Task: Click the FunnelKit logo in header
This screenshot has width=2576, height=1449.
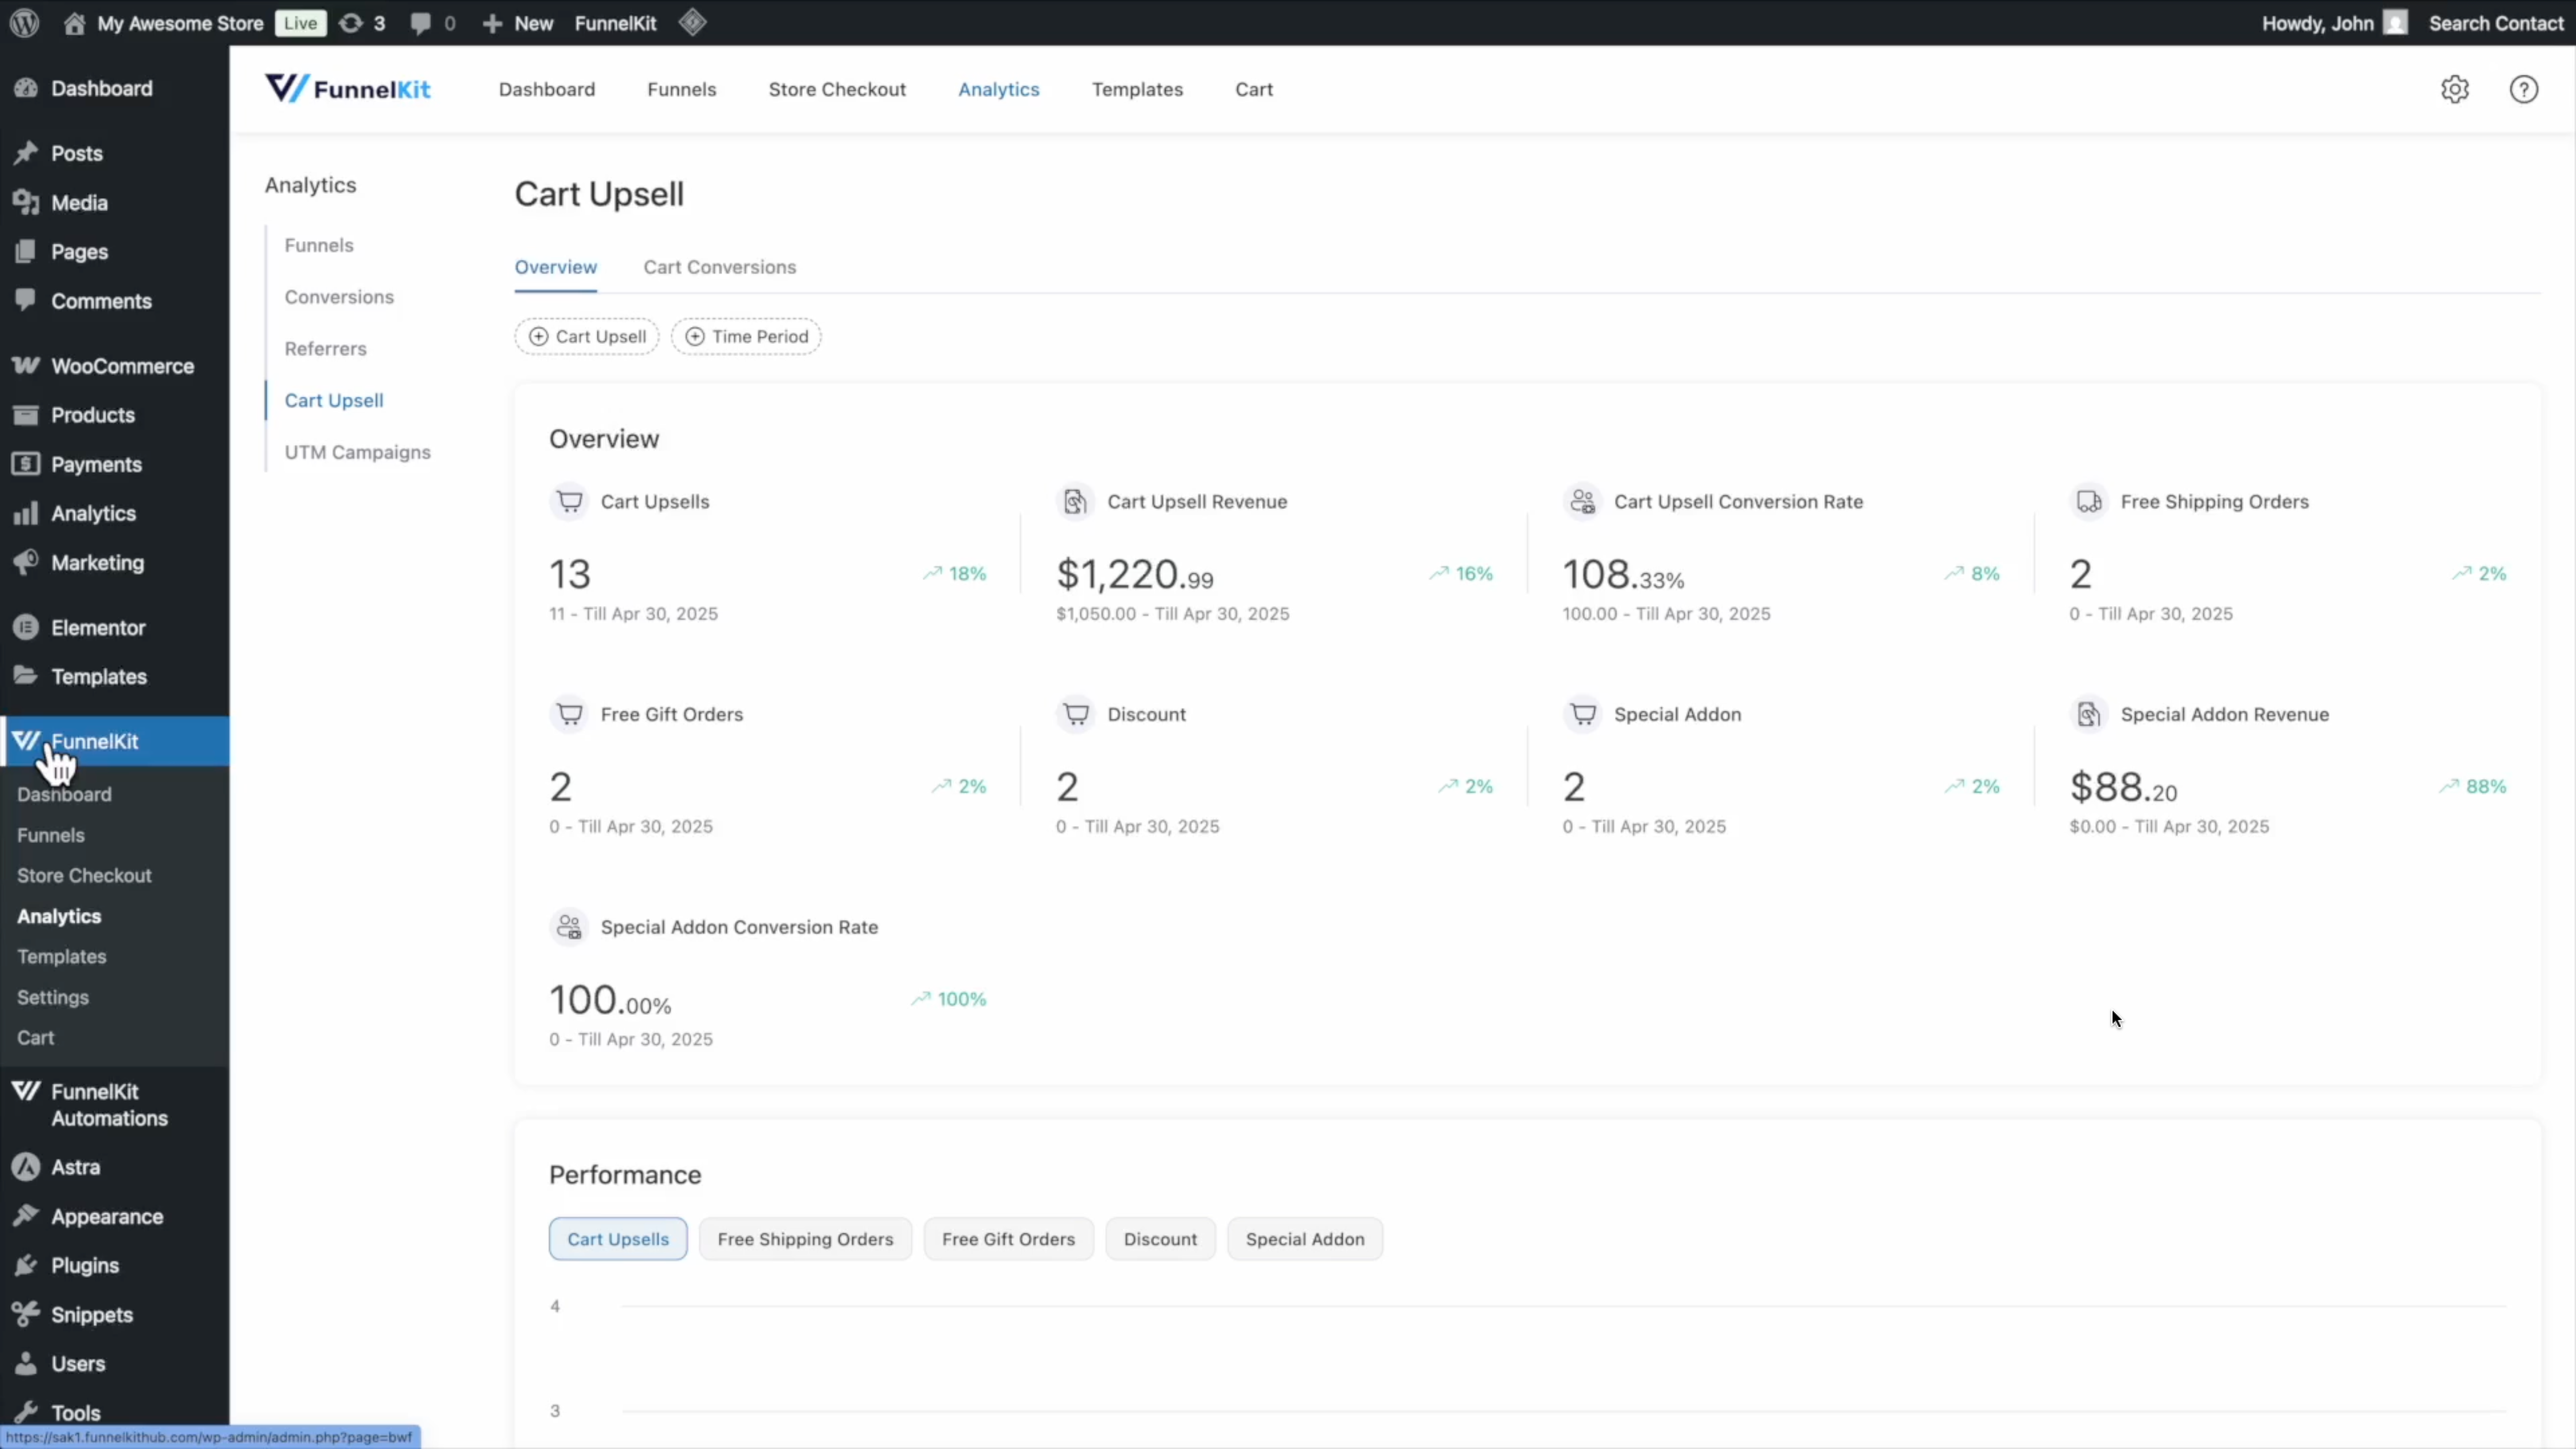Action: [347, 89]
